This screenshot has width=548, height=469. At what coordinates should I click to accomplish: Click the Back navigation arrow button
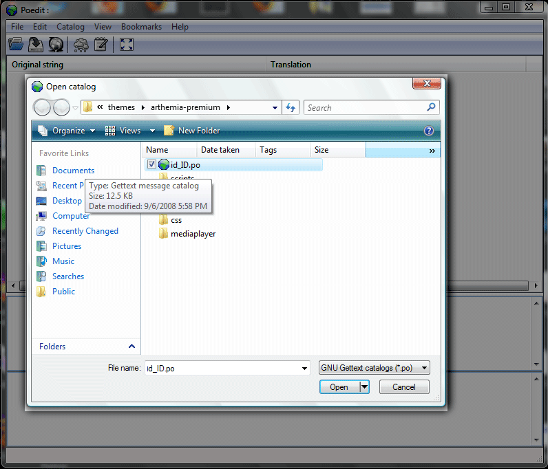tap(43, 108)
